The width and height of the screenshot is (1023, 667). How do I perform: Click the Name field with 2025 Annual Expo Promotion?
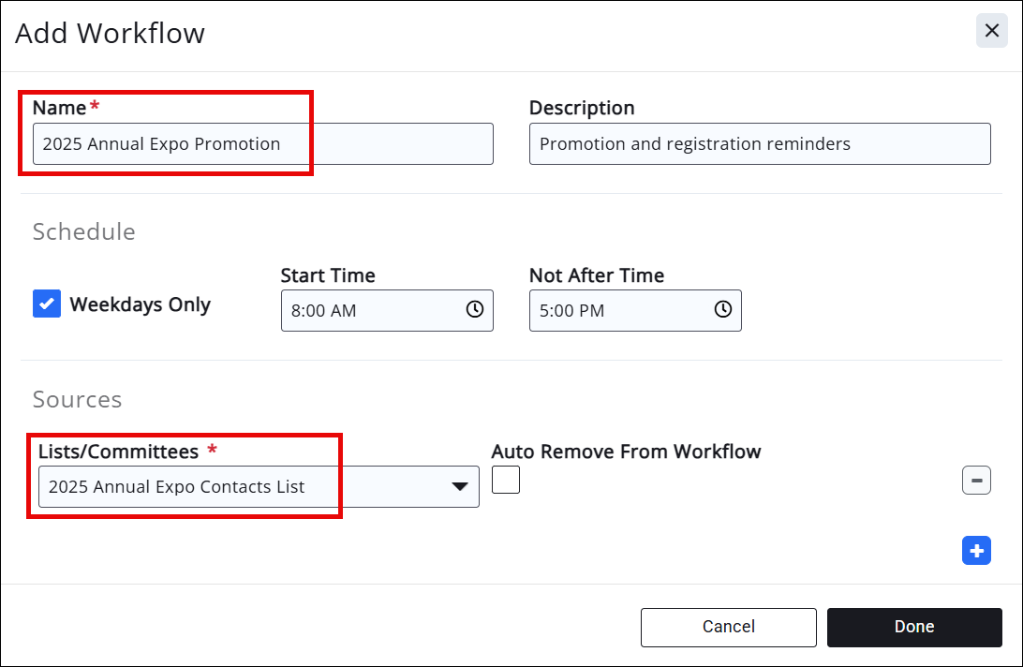pyautogui.click(x=262, y=144)
